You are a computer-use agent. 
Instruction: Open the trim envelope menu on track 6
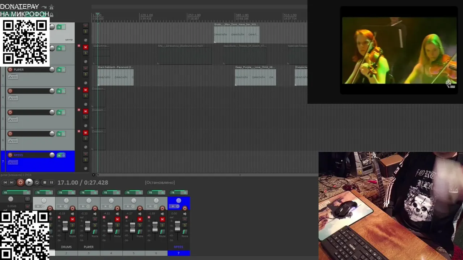(13, 141)
